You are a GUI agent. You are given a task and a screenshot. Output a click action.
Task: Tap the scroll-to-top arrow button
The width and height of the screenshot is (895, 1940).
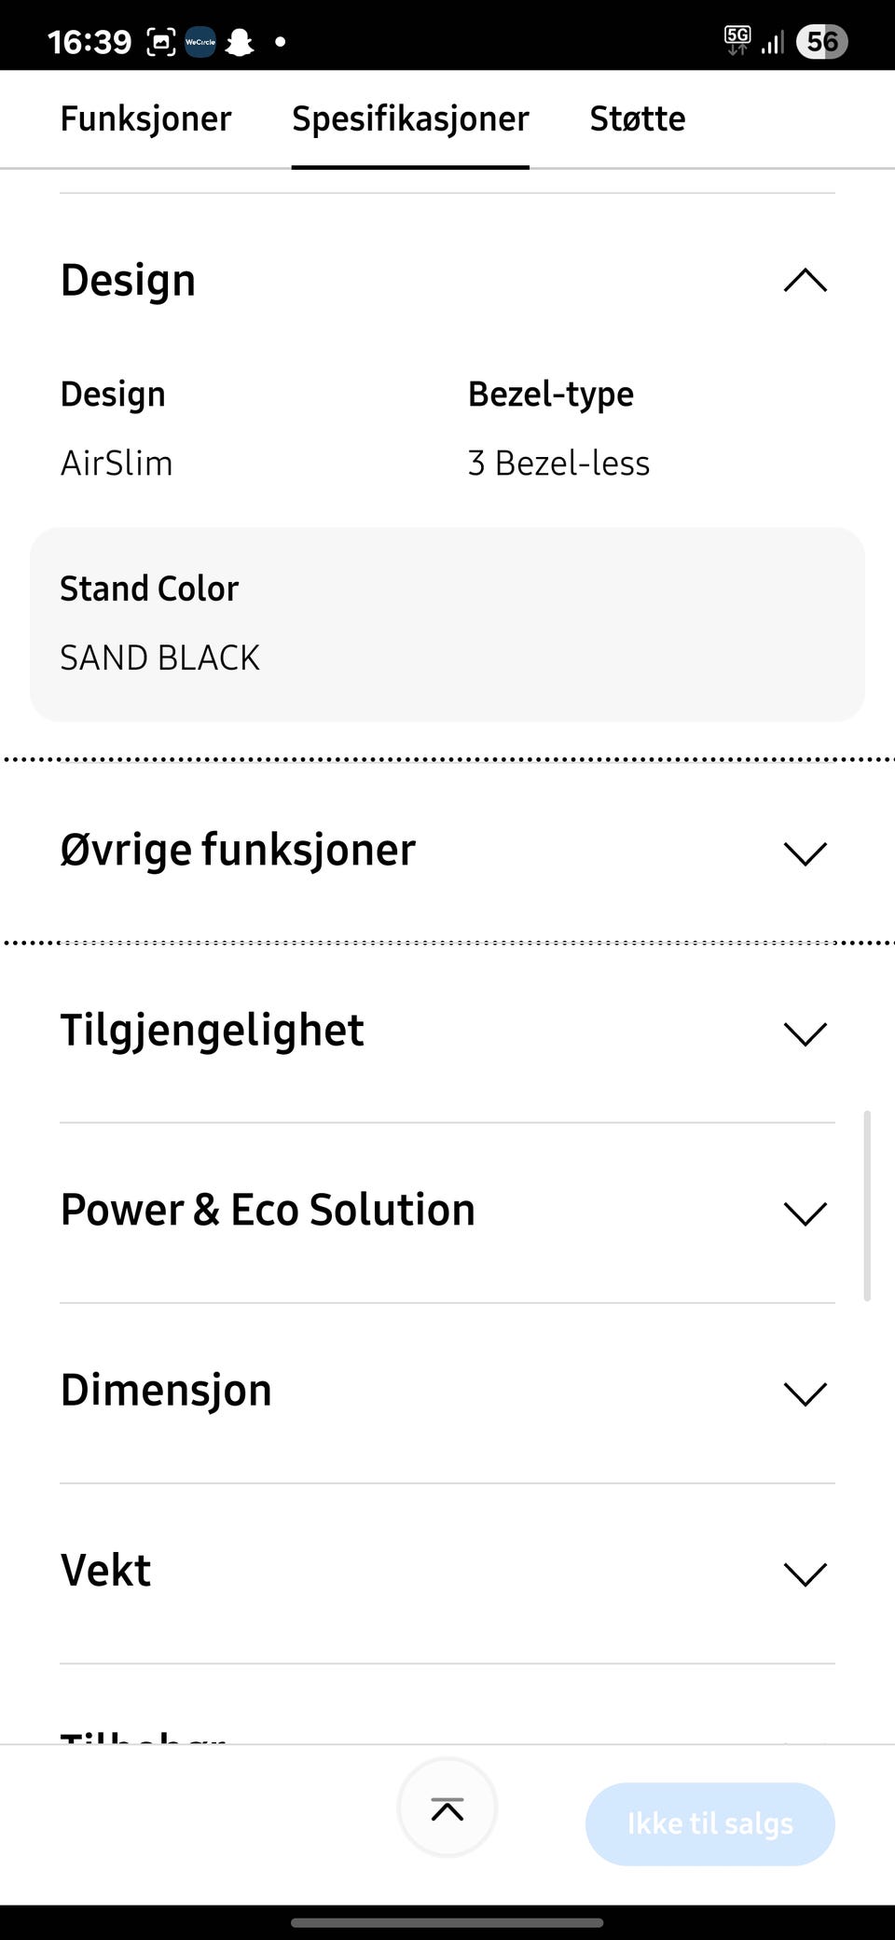(447, 1808)
